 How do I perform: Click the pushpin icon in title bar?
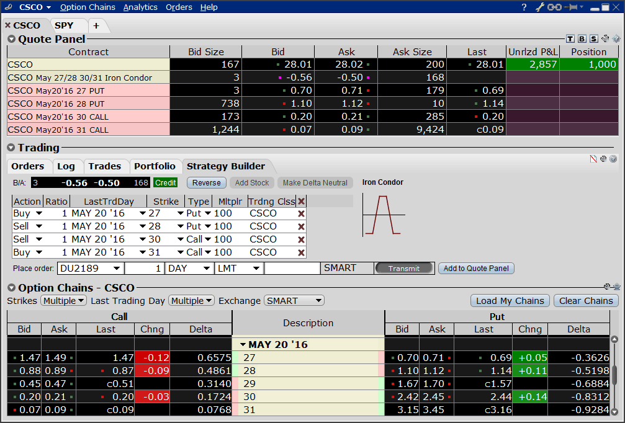click(x=571, y=7)
